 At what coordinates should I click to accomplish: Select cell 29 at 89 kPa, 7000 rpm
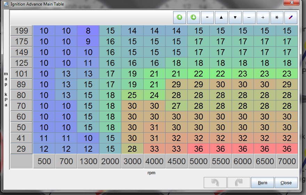(x=287, y=85)
